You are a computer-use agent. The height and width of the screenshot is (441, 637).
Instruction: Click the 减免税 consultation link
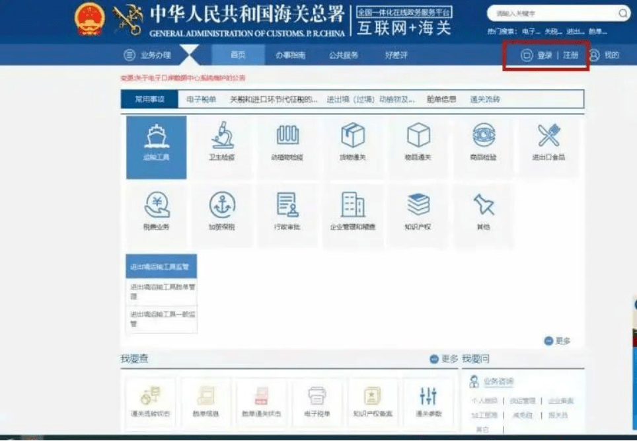pyautogui.click(x=522, y=415)
